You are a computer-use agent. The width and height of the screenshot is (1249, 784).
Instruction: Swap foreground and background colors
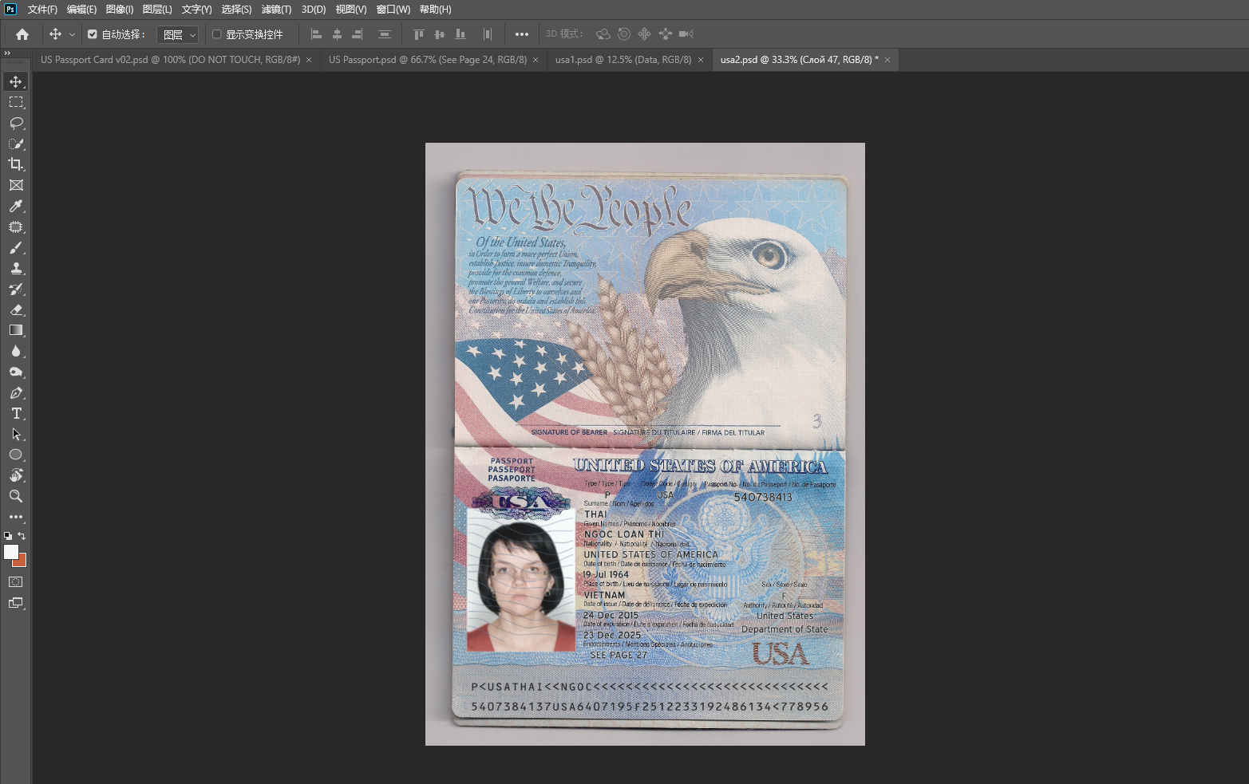pos(22,536)
